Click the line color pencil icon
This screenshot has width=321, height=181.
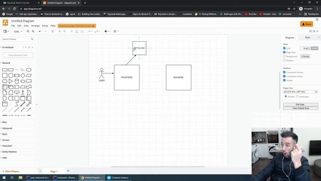click(77, 31)
